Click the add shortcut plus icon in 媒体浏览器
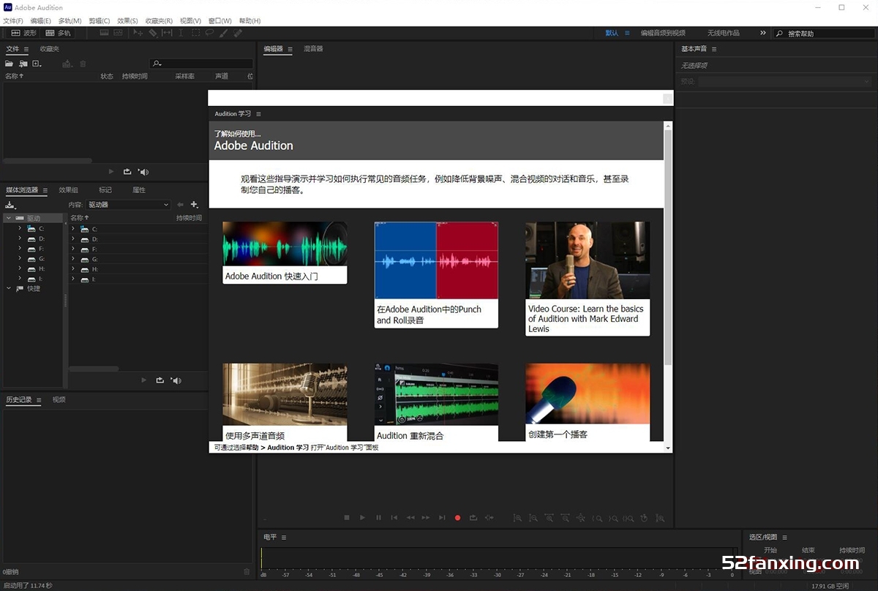The image size is (878, 591). point(194,205)
